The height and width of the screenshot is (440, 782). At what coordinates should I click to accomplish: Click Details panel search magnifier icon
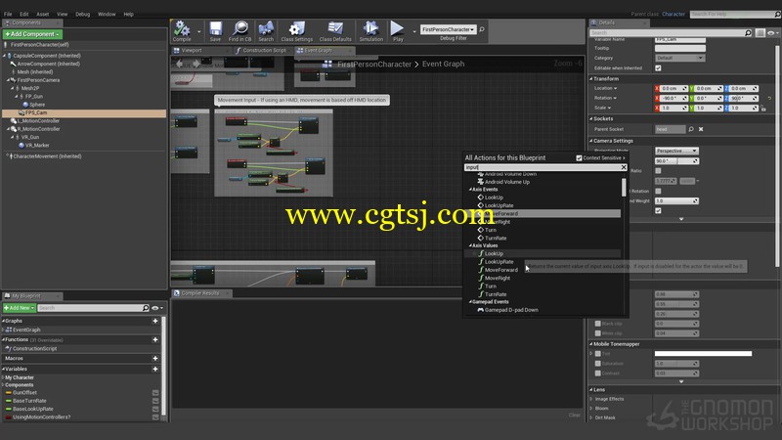click(x=748, y=33)
